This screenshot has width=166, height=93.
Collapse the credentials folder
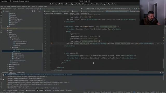(x=11, y=40)
